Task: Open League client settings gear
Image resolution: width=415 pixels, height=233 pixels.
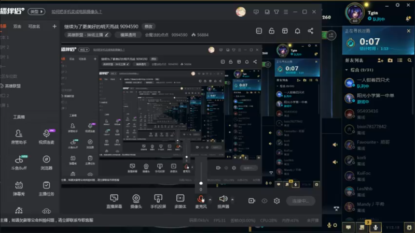Action: 397,5
